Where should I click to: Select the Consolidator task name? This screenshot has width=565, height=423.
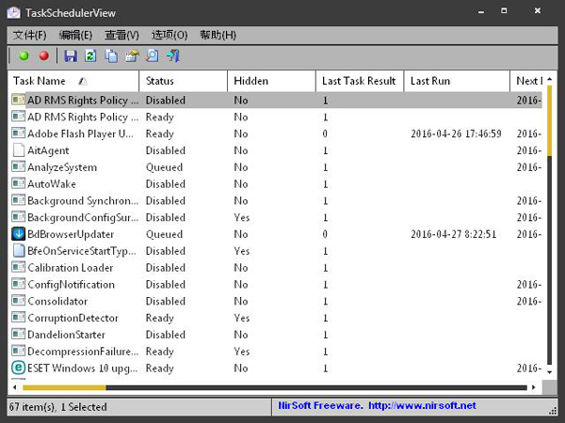(57, 301)
